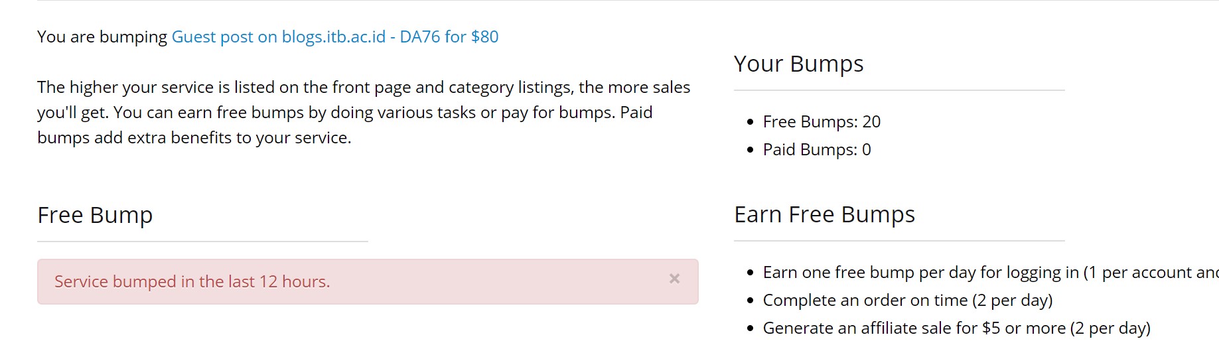Click the bullet beside 'Complete an order on time'
Image resolution: width=1219 pixels, height=349 pixels.
tap(750, 301)
